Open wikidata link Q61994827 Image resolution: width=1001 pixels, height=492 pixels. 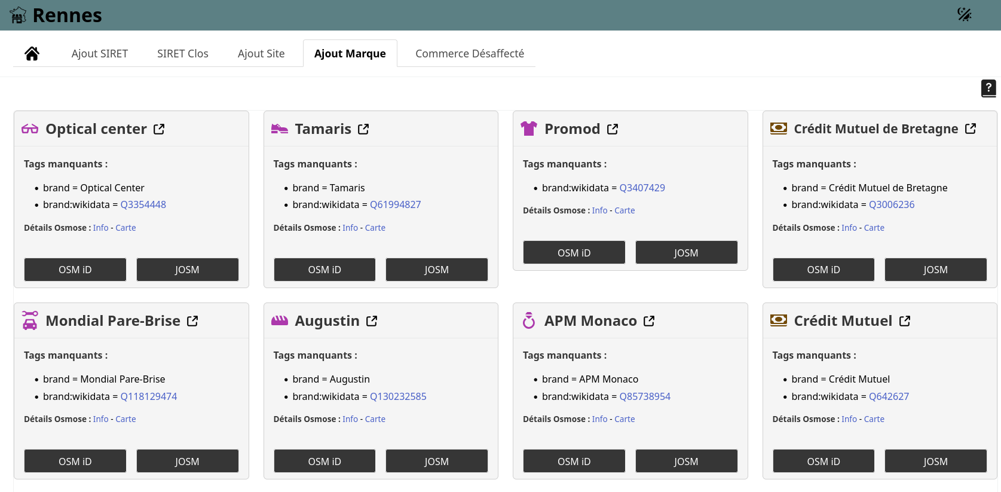[396, 204]
